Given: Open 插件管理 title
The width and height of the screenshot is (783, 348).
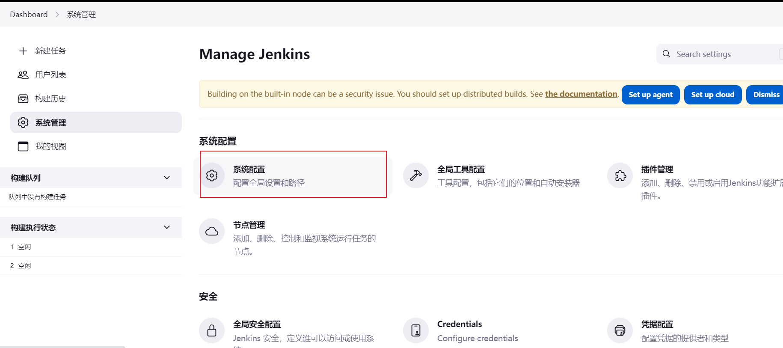Looking at the screenshot, I should 657,170.
